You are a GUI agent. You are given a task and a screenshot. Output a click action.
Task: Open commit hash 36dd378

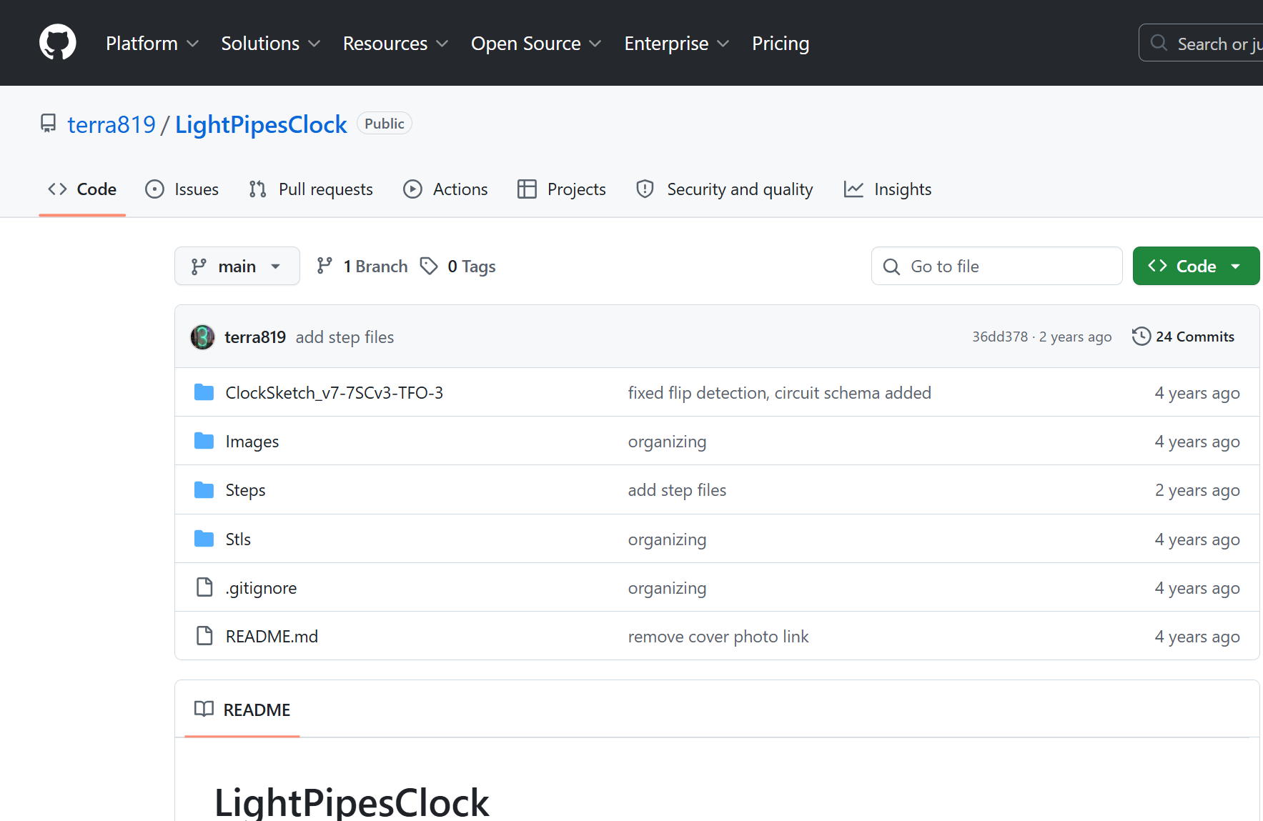click(x=999, y=337)
